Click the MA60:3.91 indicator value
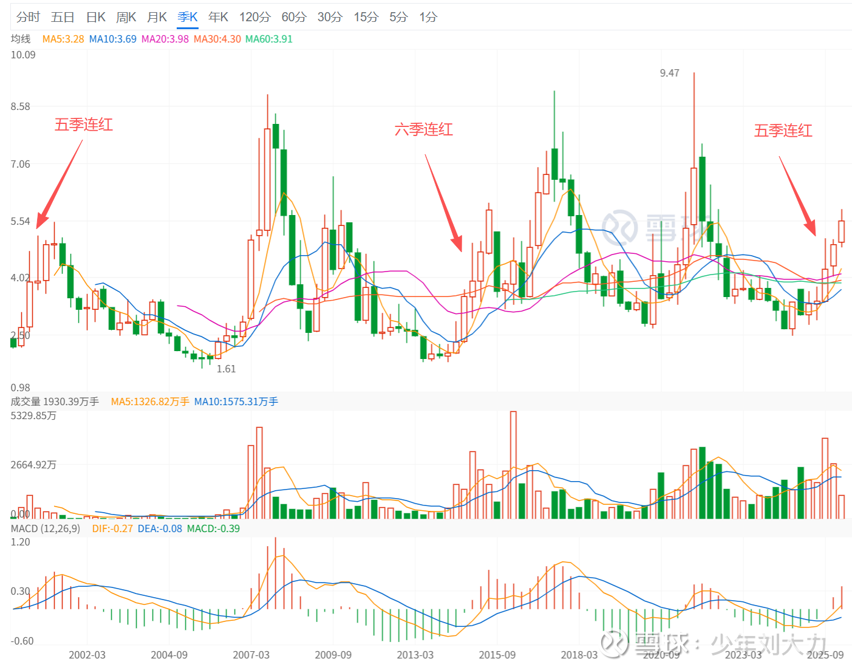This screenshot has height=670, width=852. tap(269, 39)
